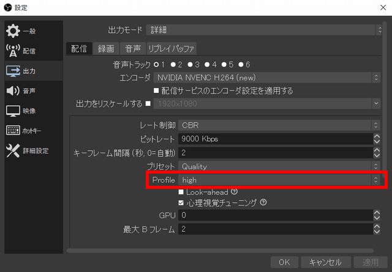Select the 映像 label in the sidebar

[x=29, y=111]
